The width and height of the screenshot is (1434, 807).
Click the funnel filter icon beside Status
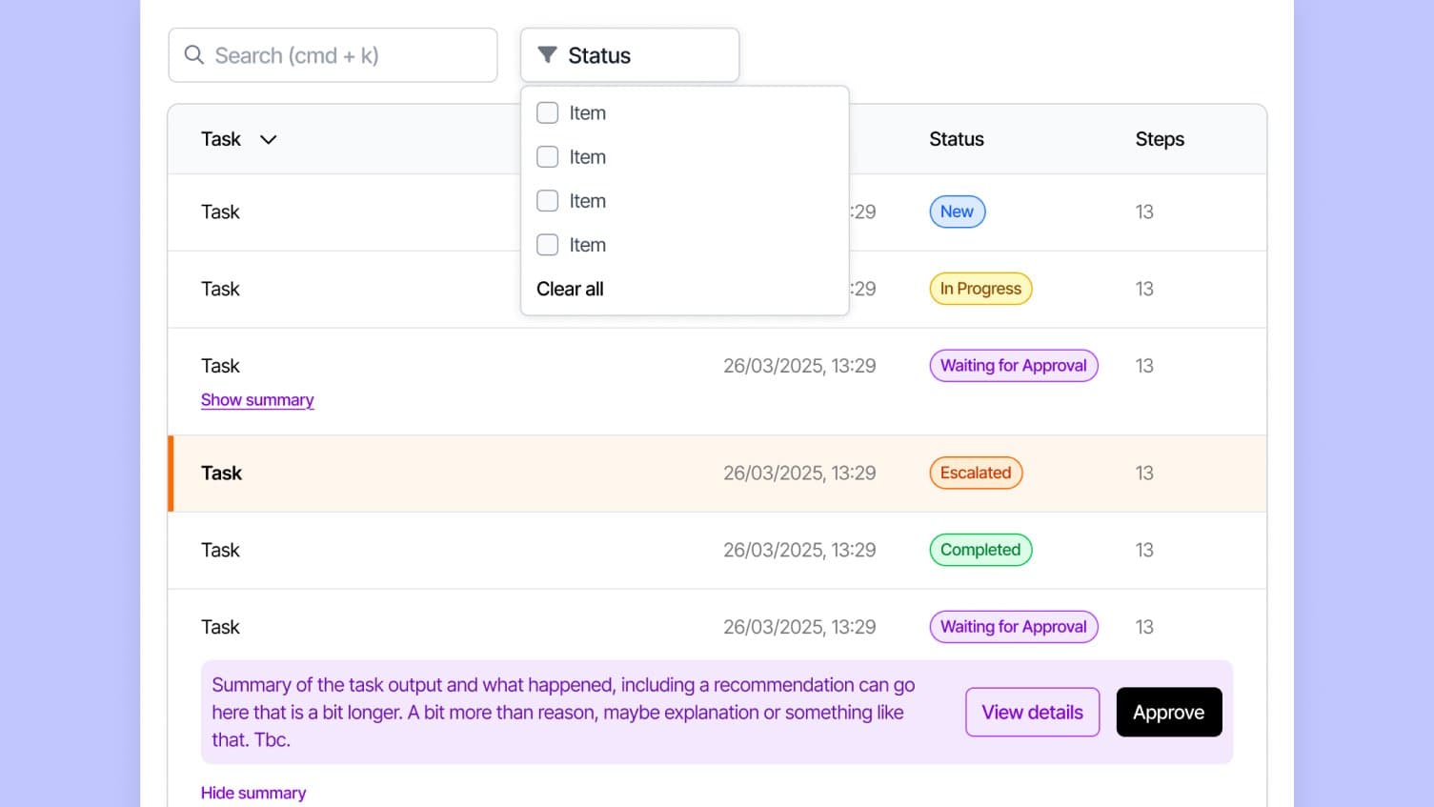click(x=547, y=55)
